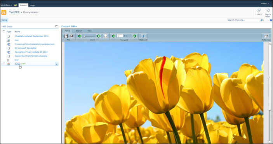Image resolution: width=273 pixels, height=144 pixels.
Task: Open the Tulips item dropdown menu
Action: (57, 64)
